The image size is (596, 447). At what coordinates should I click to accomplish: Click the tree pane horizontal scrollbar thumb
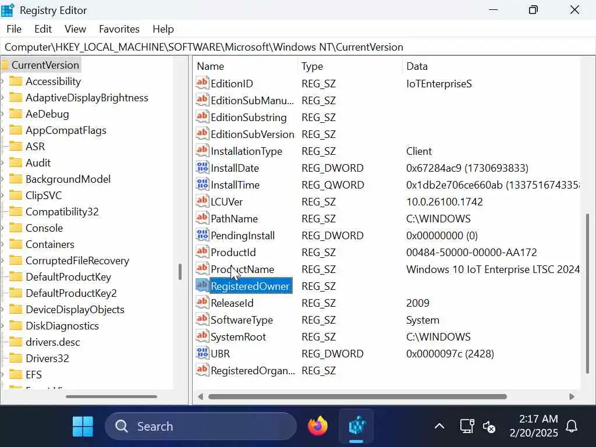pyautogui.click(x=111, y=396)
